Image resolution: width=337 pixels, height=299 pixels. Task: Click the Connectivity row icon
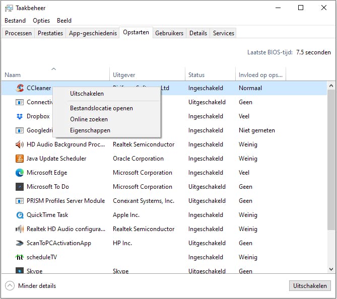pos(20,102)
